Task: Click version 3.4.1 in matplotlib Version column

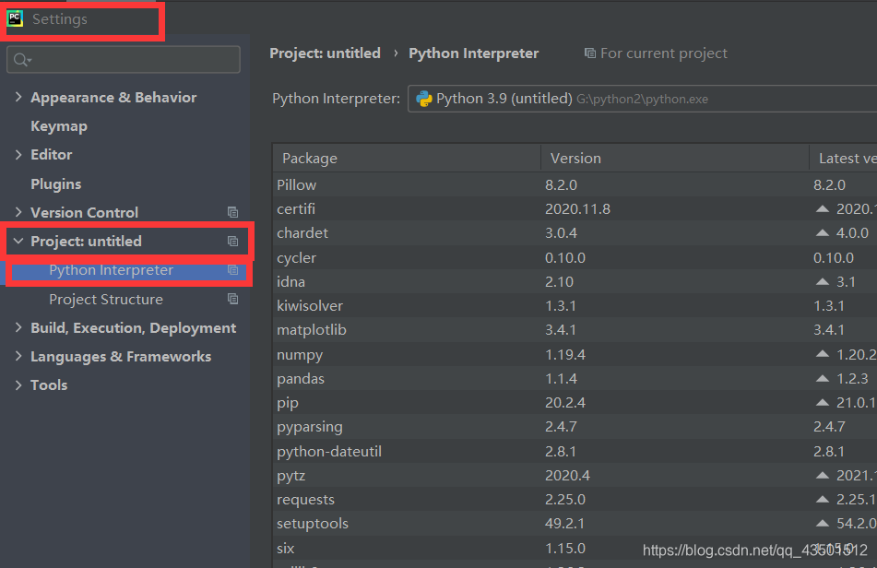Action: (x=561, y=330)
